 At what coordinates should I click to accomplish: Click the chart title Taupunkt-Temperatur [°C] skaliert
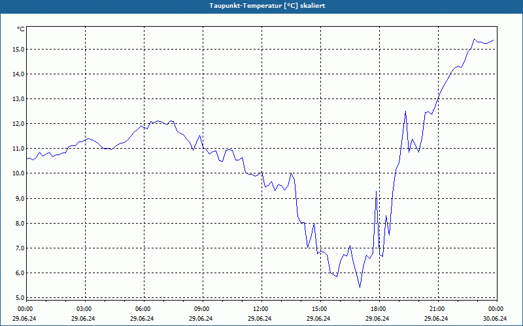tap(267, 6)
